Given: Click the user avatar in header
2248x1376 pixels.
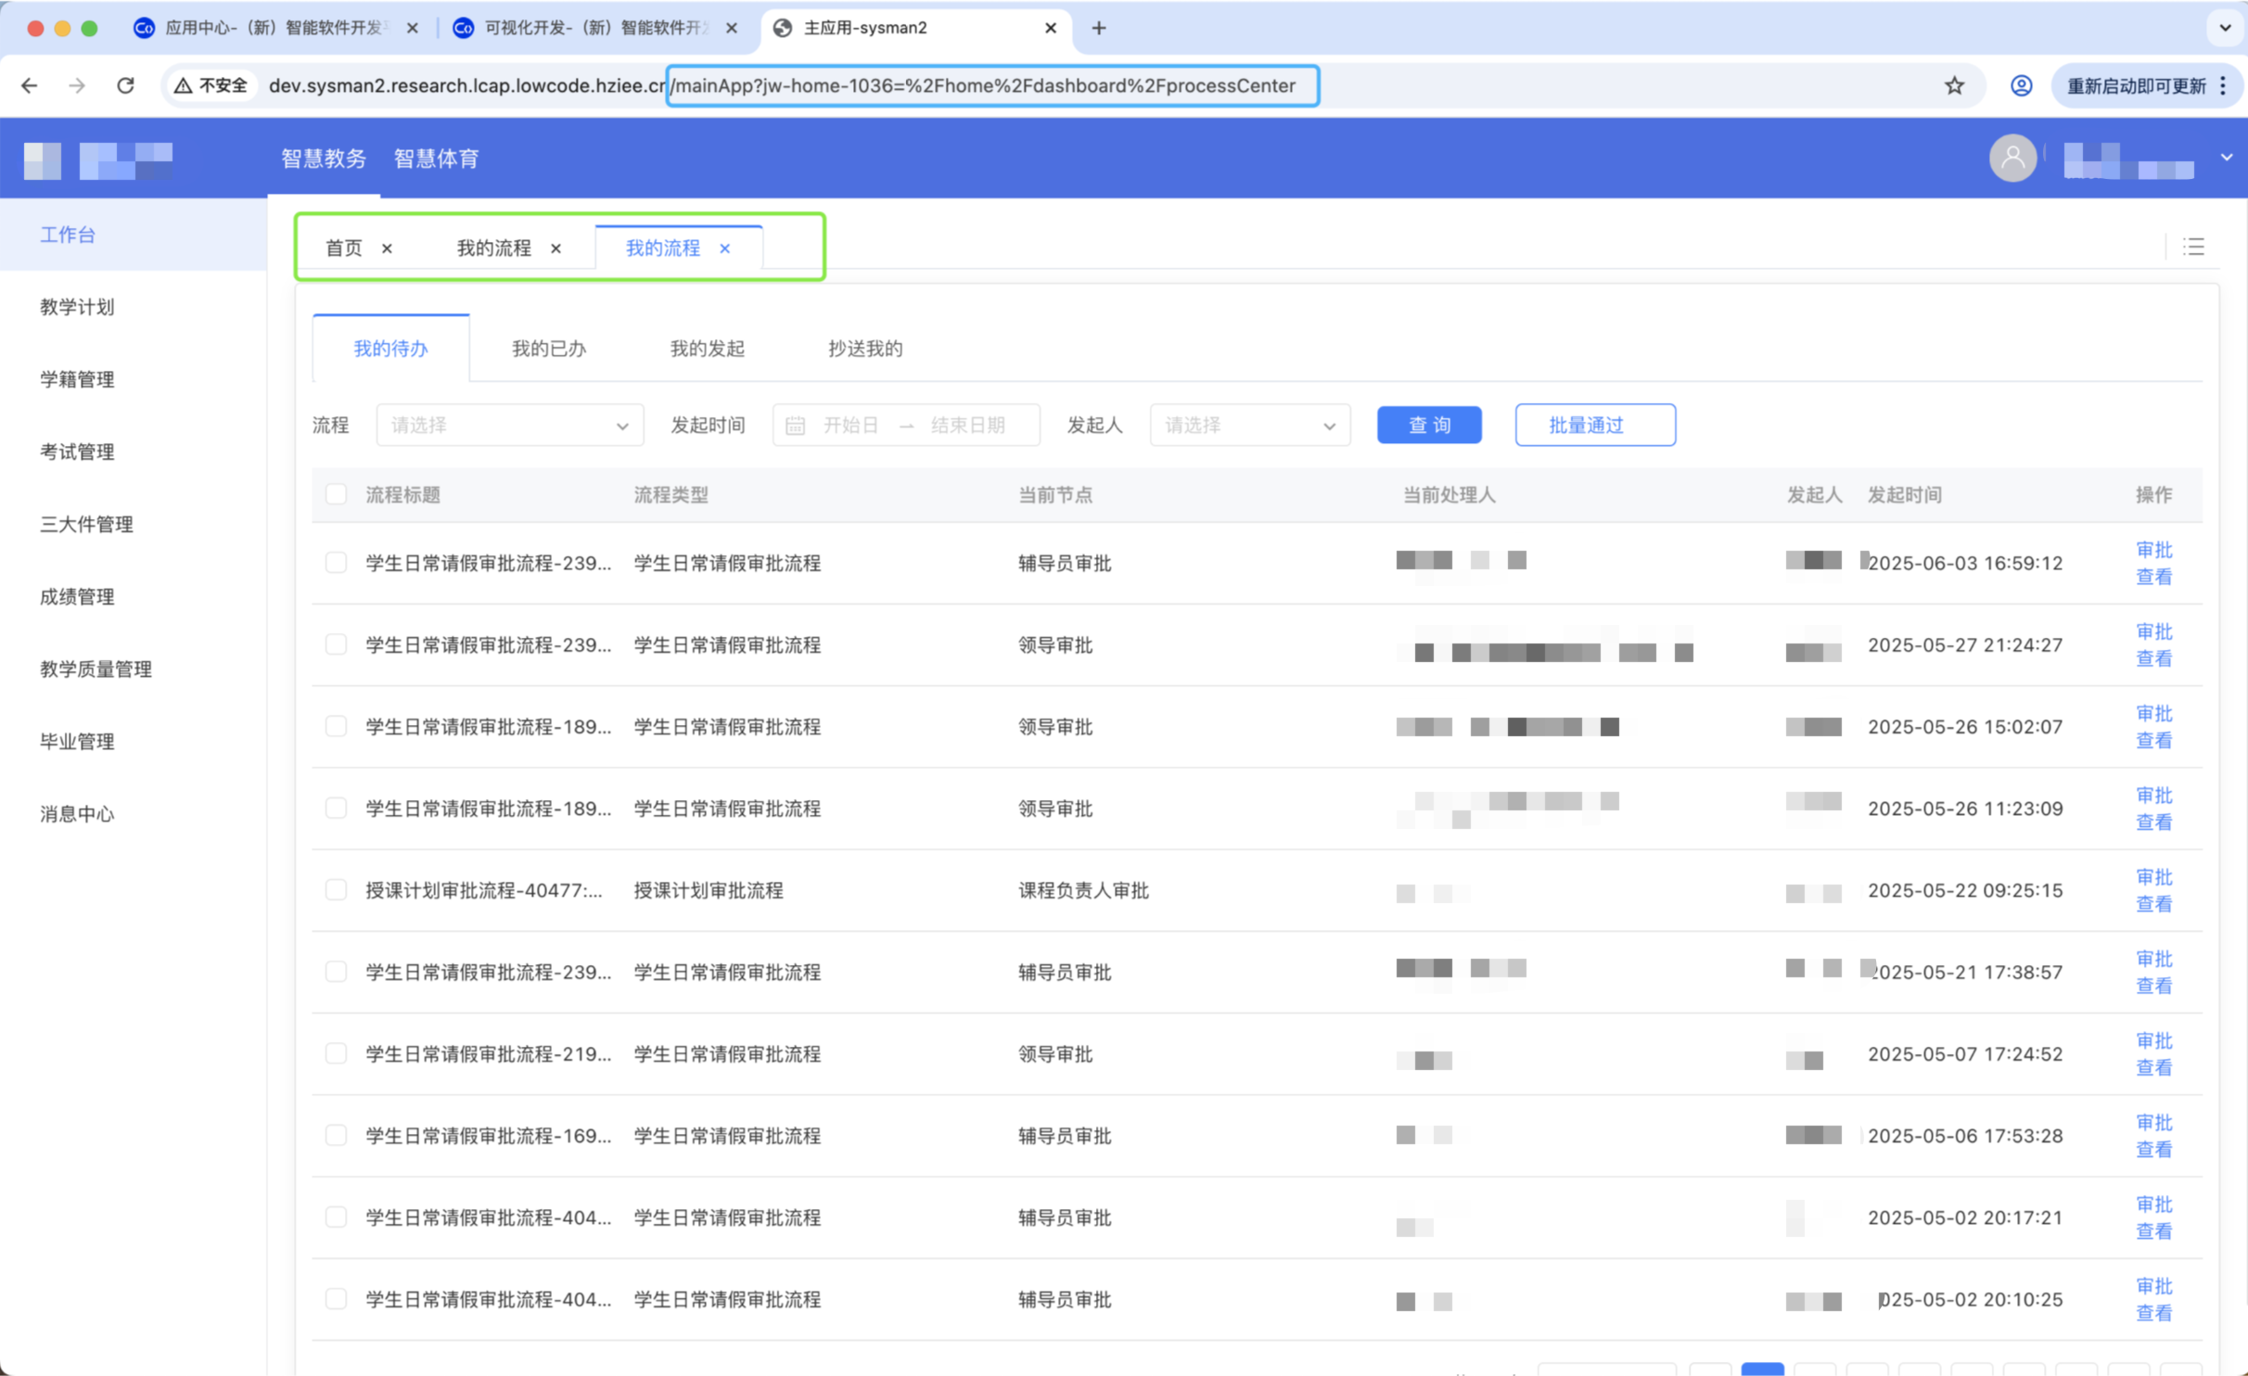Looking at the screenshot, I should [x=2012, y=159].
